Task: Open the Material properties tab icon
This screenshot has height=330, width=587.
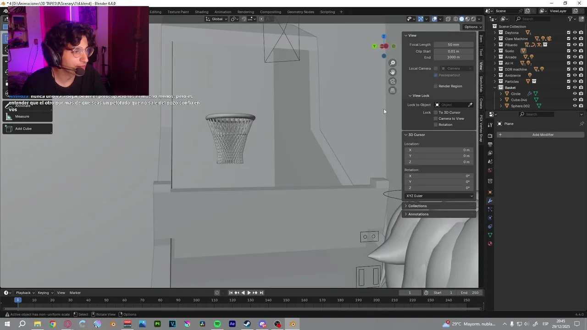Action: pyautogui.click(x=490, y=243)
